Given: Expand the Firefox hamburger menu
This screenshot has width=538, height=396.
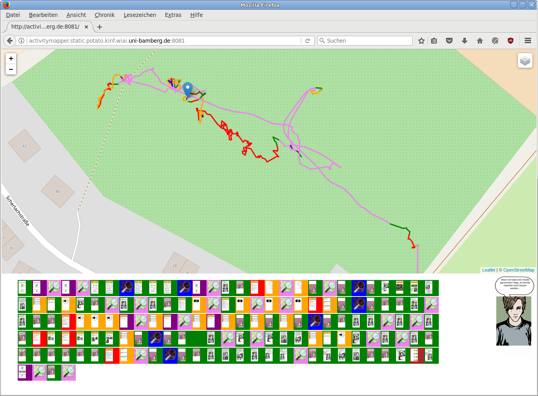Looking at the screenshot, I should (x=528, y=41).
